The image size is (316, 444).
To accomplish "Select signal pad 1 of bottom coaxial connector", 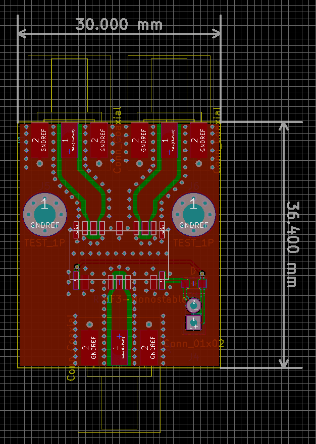I will click(x=119, y=348).
